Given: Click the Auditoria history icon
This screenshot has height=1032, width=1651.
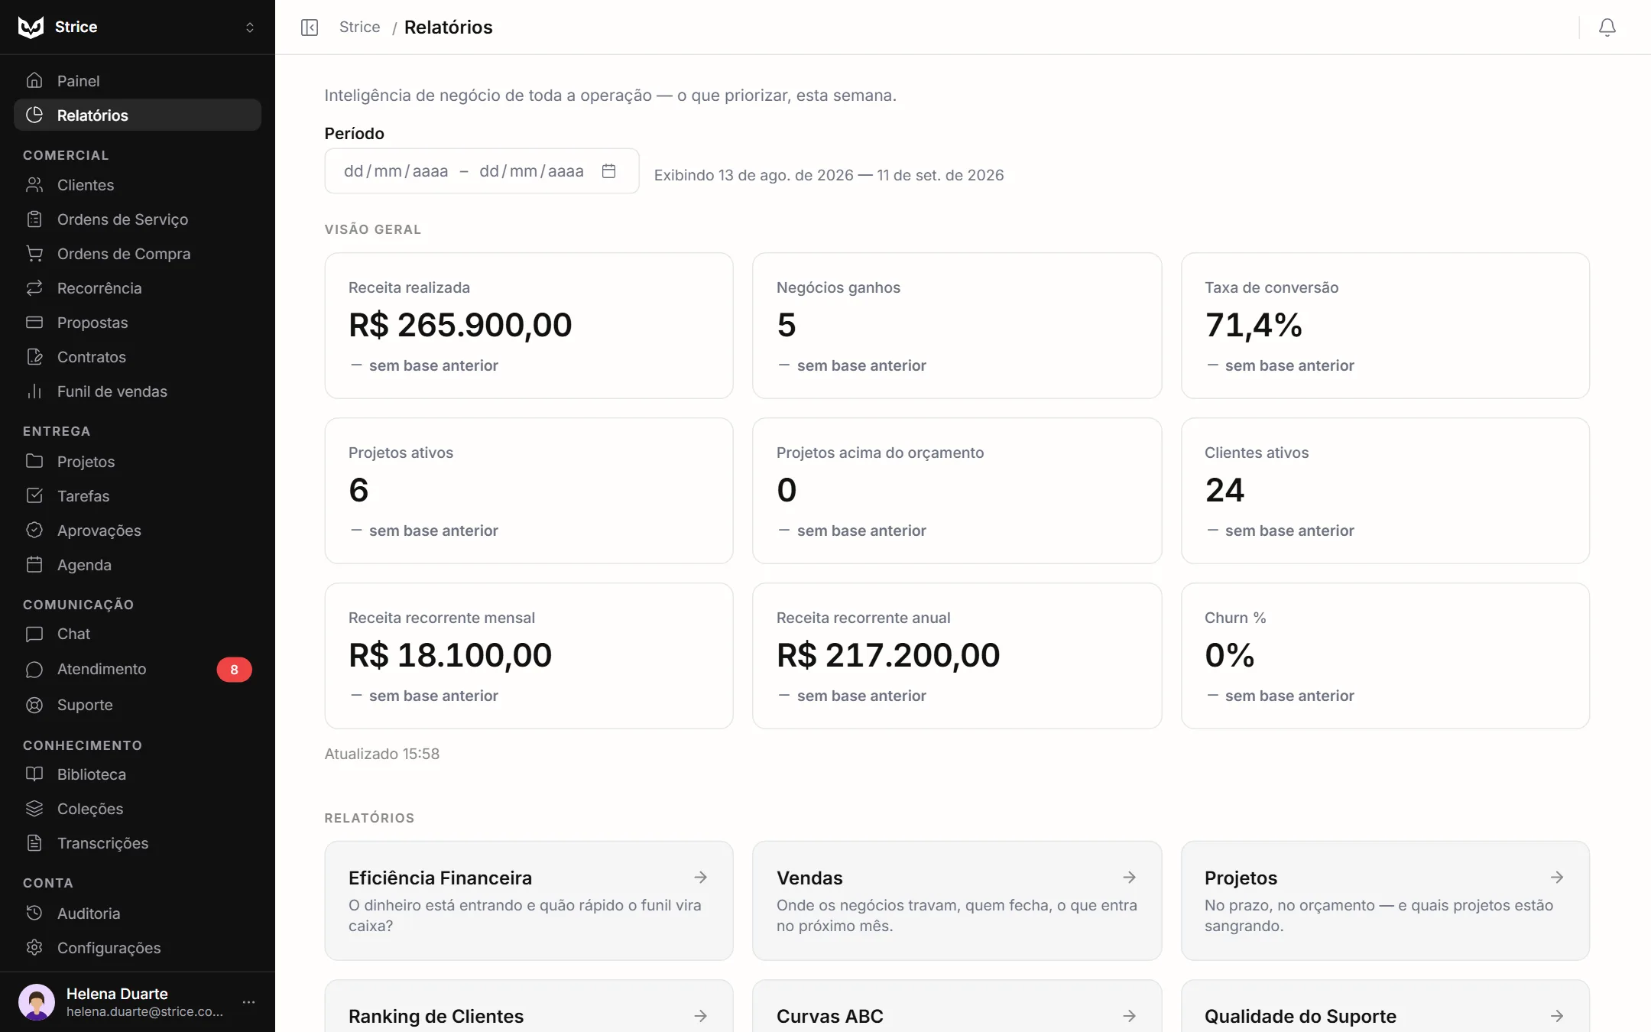Looking at the screenshot, I should coord(34,913).
